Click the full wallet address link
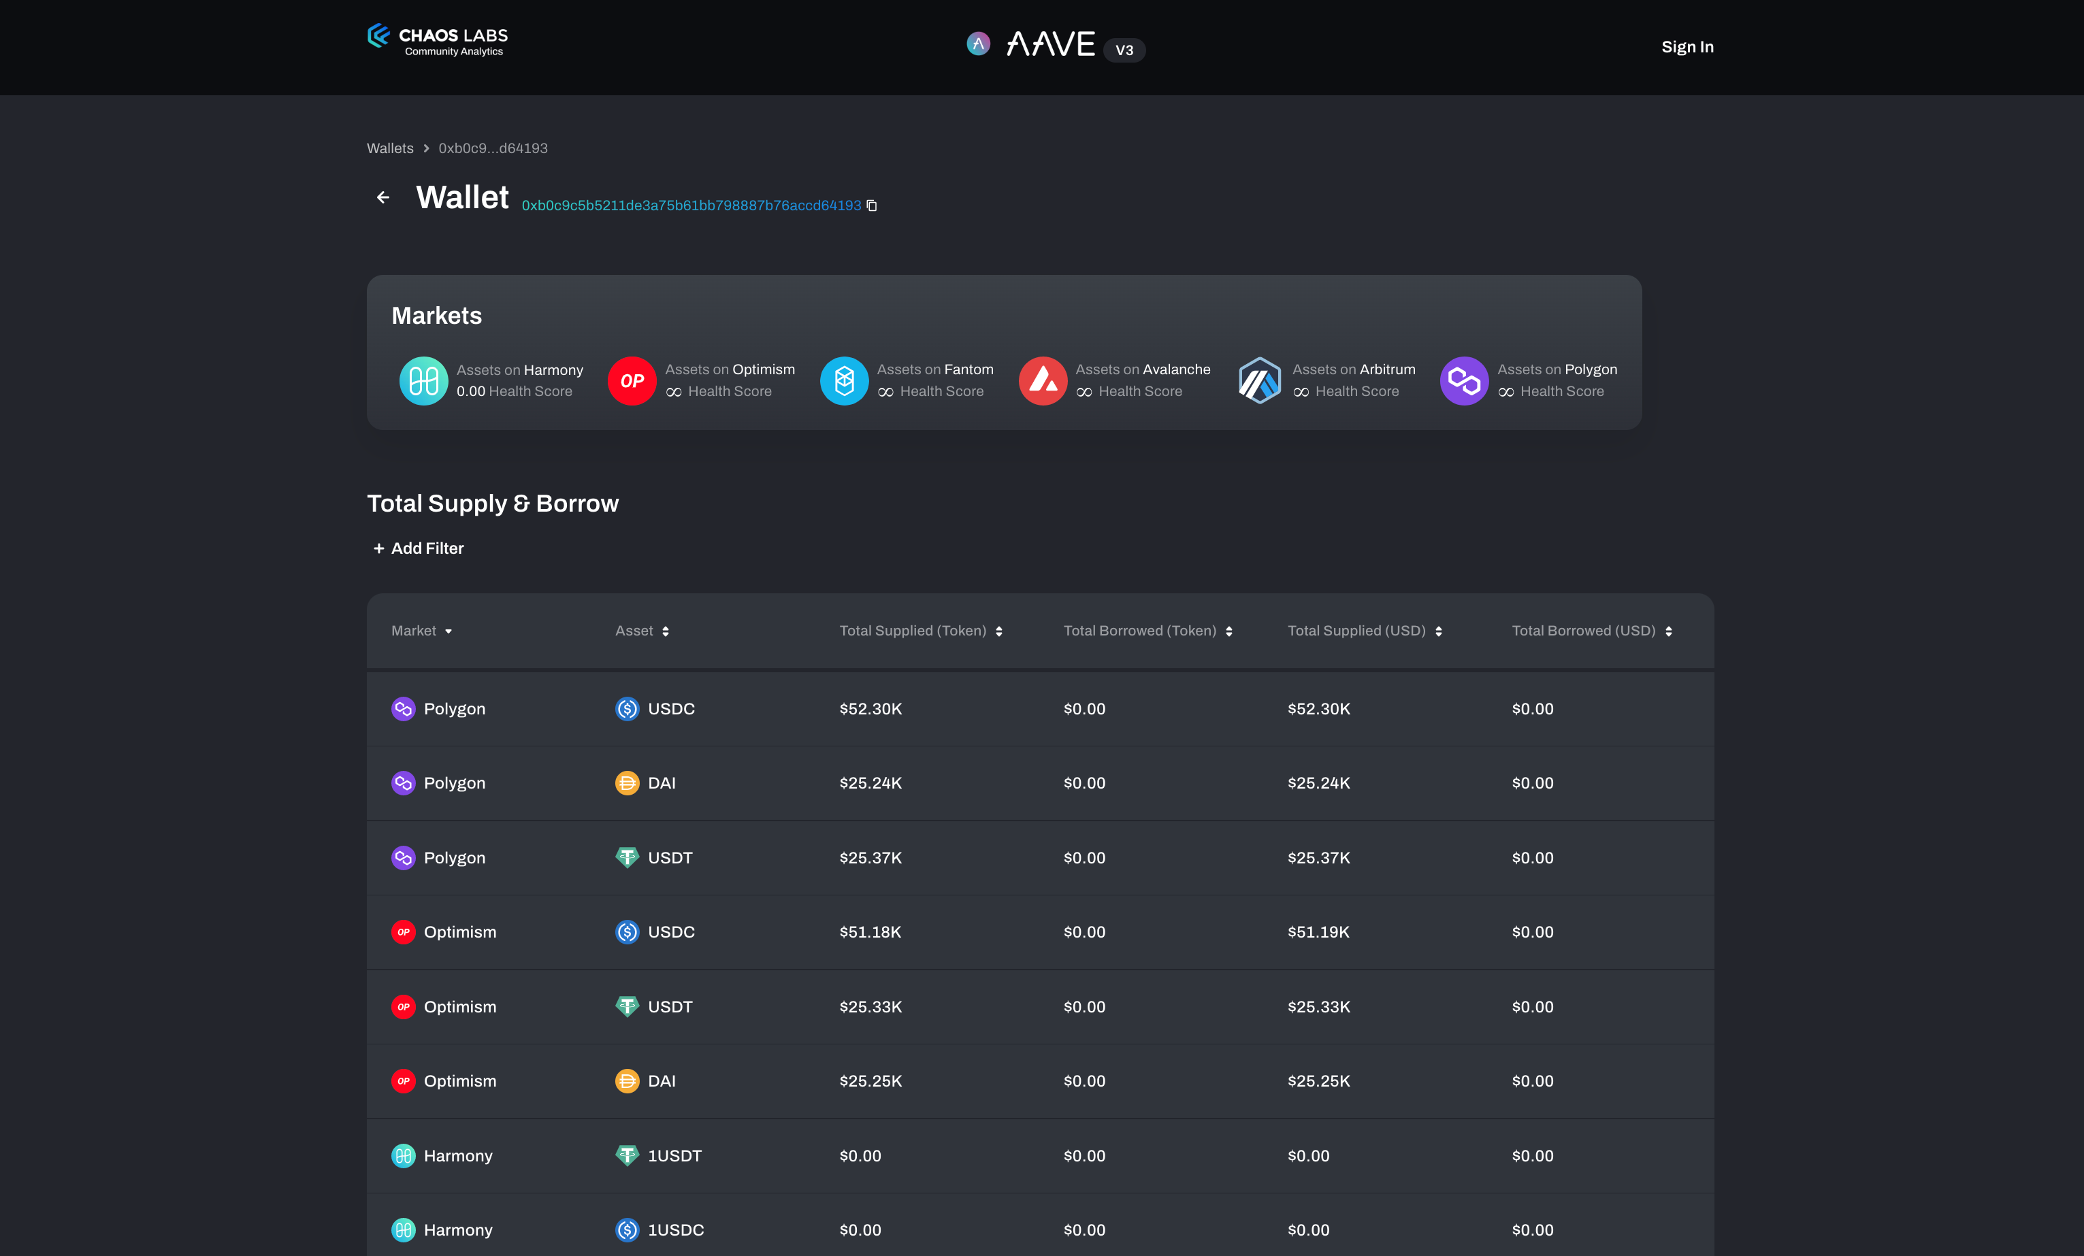This screenshot has width=2084, height=1256. [x=691, y=205]
